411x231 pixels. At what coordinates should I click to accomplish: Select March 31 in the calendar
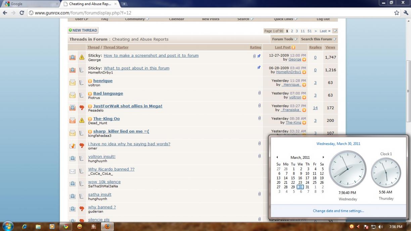coord(307,187)
